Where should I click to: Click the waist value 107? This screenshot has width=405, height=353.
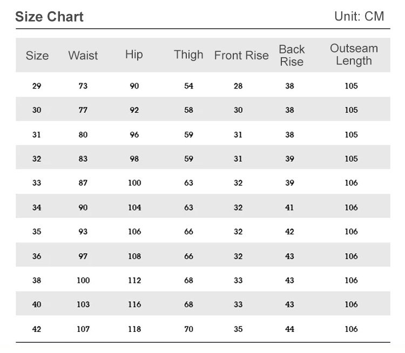83,329
